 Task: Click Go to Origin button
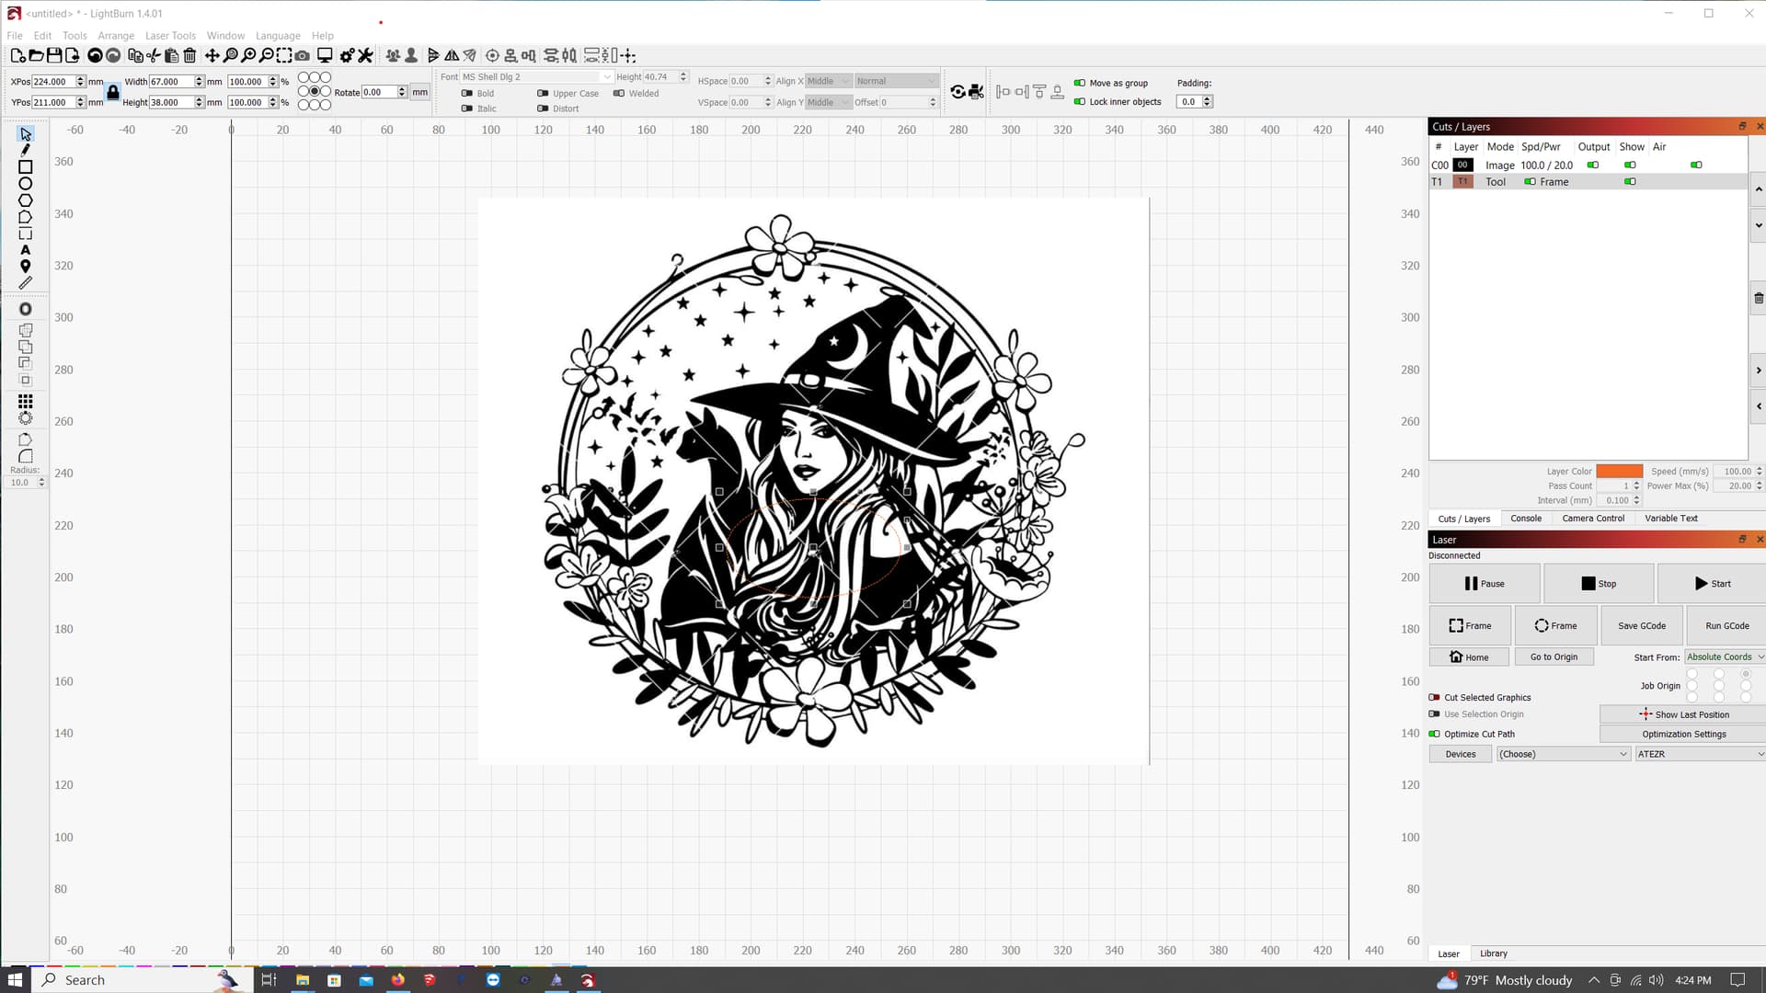tap(1554, 656)
